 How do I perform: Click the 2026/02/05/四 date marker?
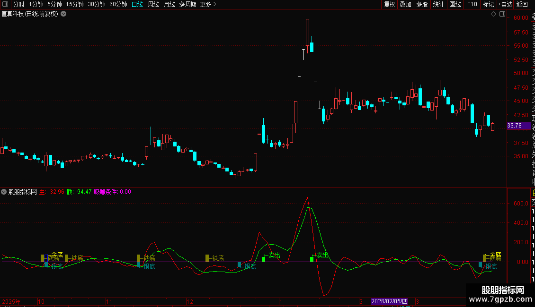tap(389, 301)
